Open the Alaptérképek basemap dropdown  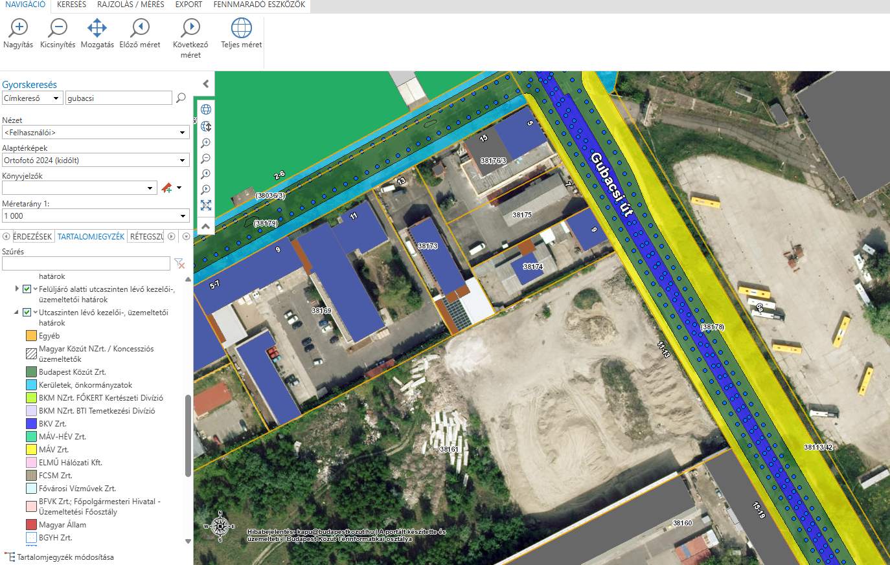[x=95, y=160]
